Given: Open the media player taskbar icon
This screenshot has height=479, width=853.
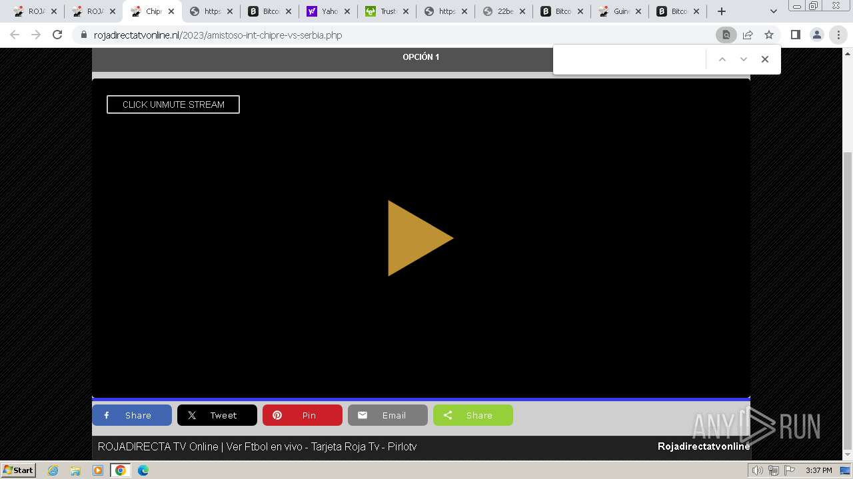Looking at the screenshot, I should pos(98,470).
